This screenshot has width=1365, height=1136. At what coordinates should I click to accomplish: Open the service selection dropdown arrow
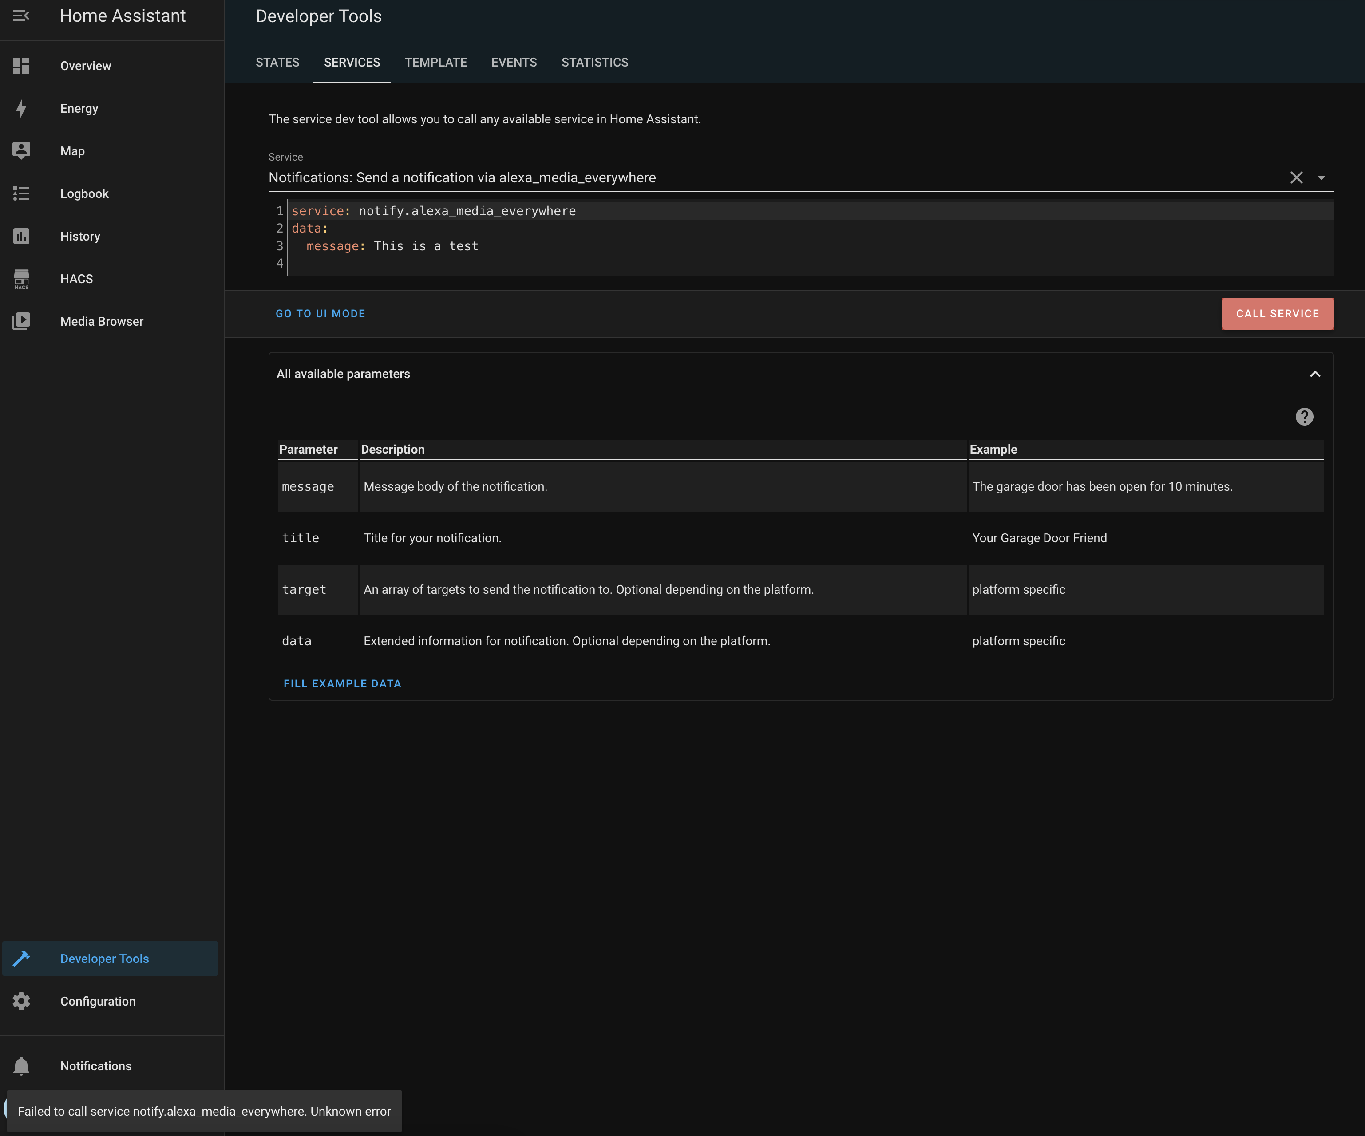(1321, 177)
